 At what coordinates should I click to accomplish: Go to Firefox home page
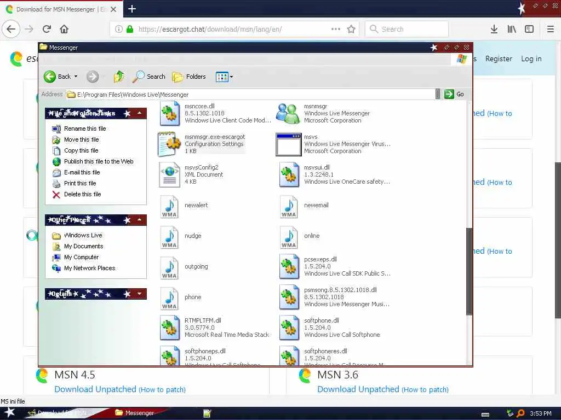point(64,29)
